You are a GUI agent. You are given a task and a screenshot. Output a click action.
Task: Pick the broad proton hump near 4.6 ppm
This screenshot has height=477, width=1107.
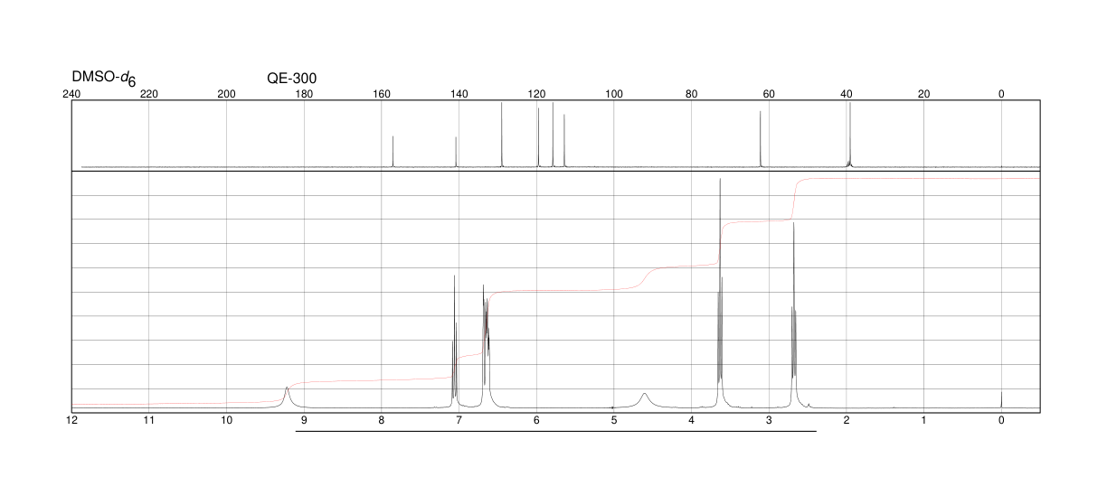(644, 399)
